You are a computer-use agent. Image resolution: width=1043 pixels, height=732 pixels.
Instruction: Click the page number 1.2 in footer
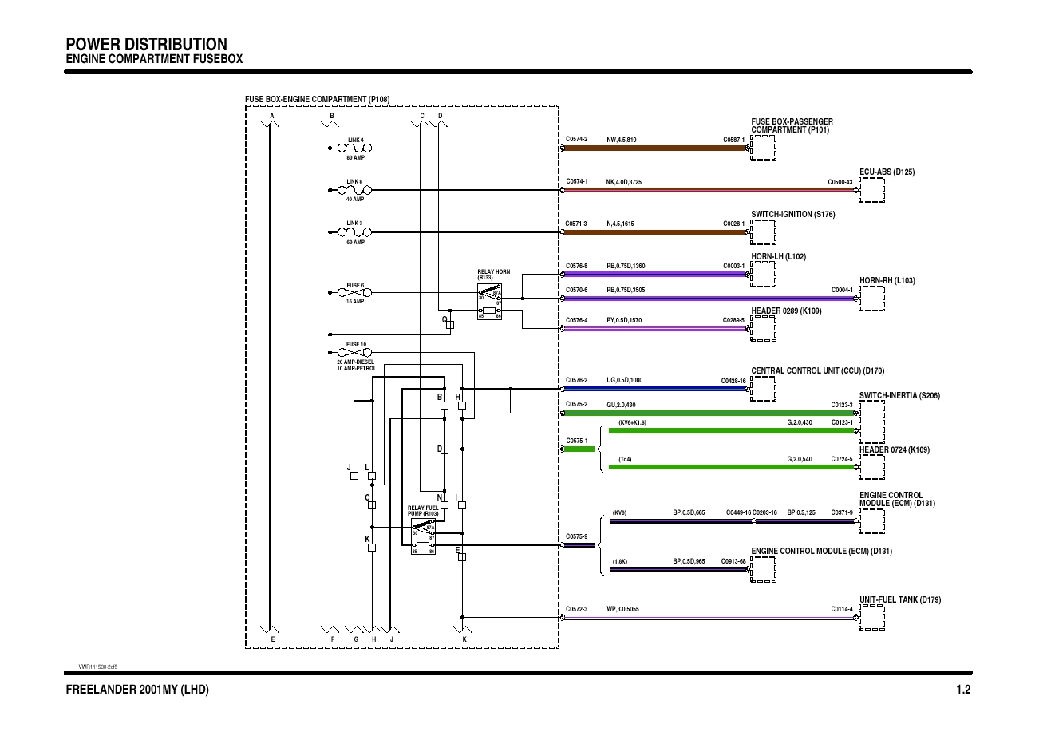[x=962, y=690]
